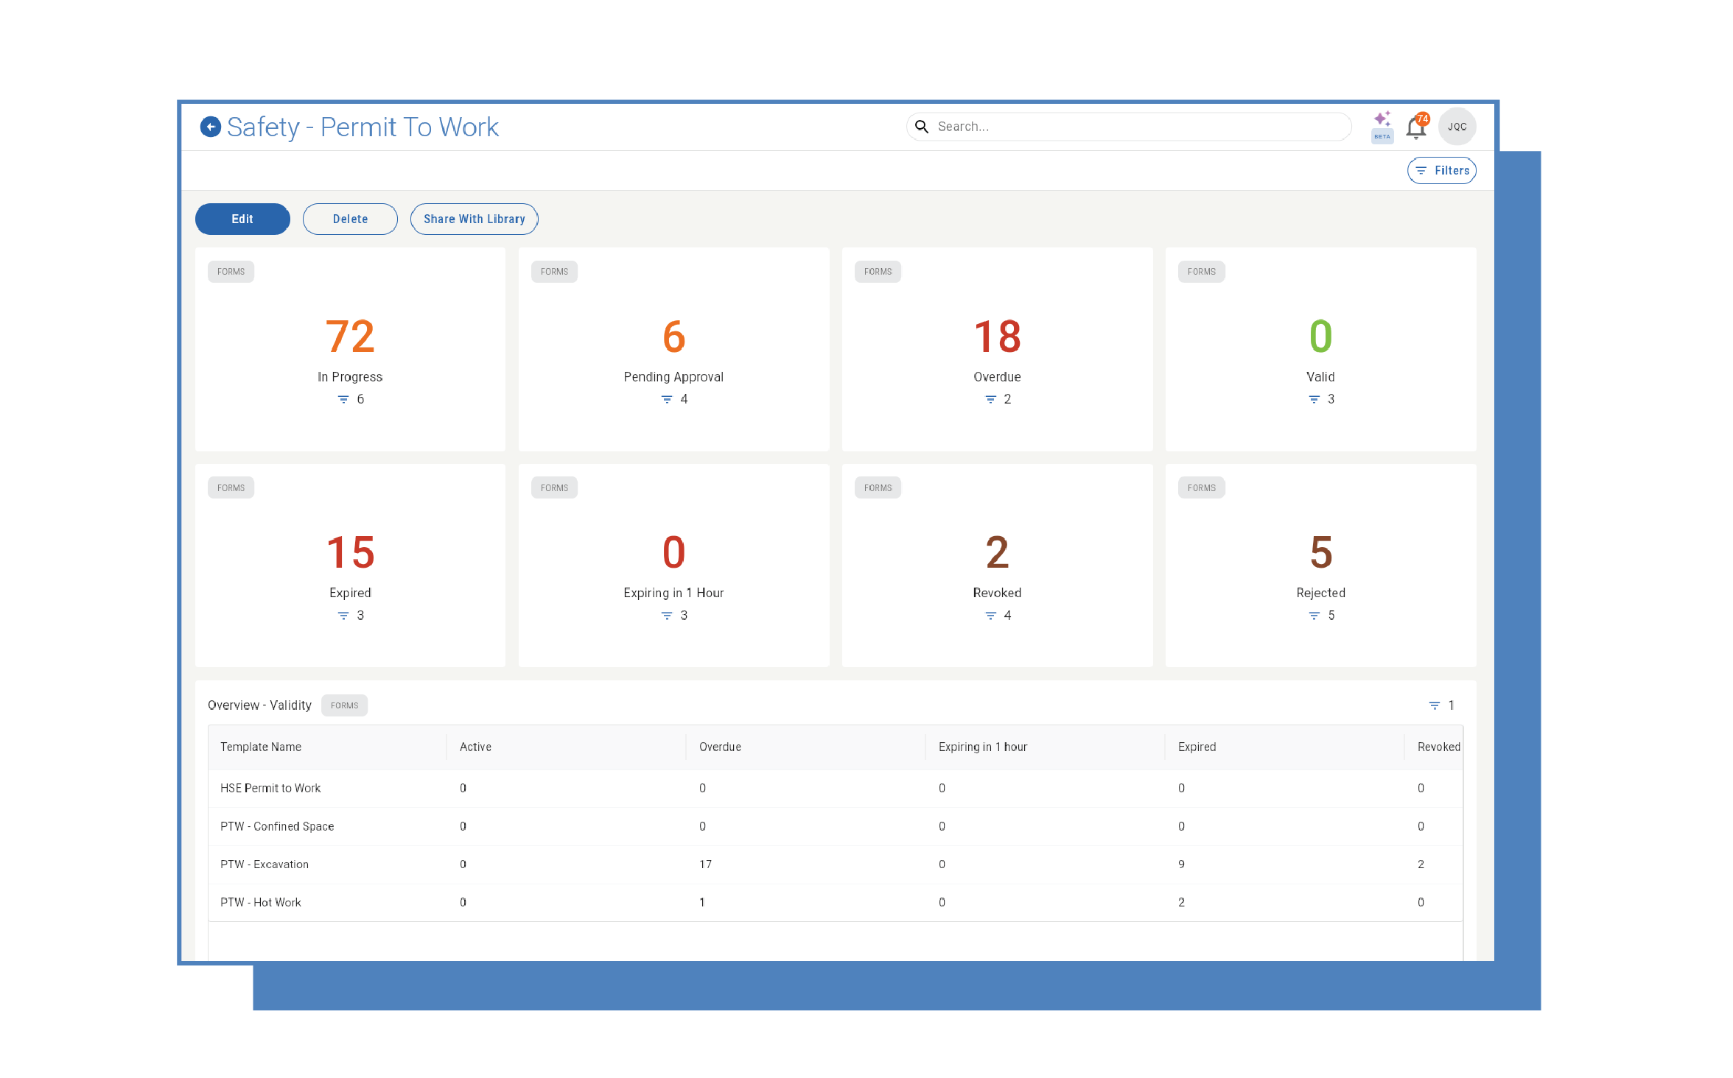Click the back arrow beside the page title
The image size is (1733, 1078).
point(211,127)
